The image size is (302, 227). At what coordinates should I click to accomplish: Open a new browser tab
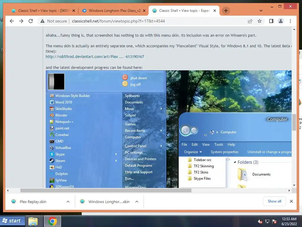pos(226,11)
